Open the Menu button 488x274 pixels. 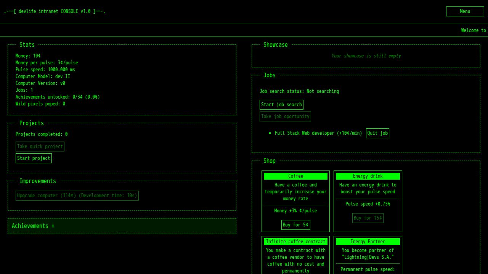tap(465, 11)
